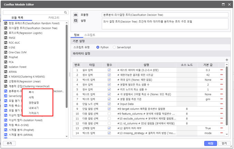Select the Python script type radio button
Viewport: 234px width, 149px height.
pos(98,47)
